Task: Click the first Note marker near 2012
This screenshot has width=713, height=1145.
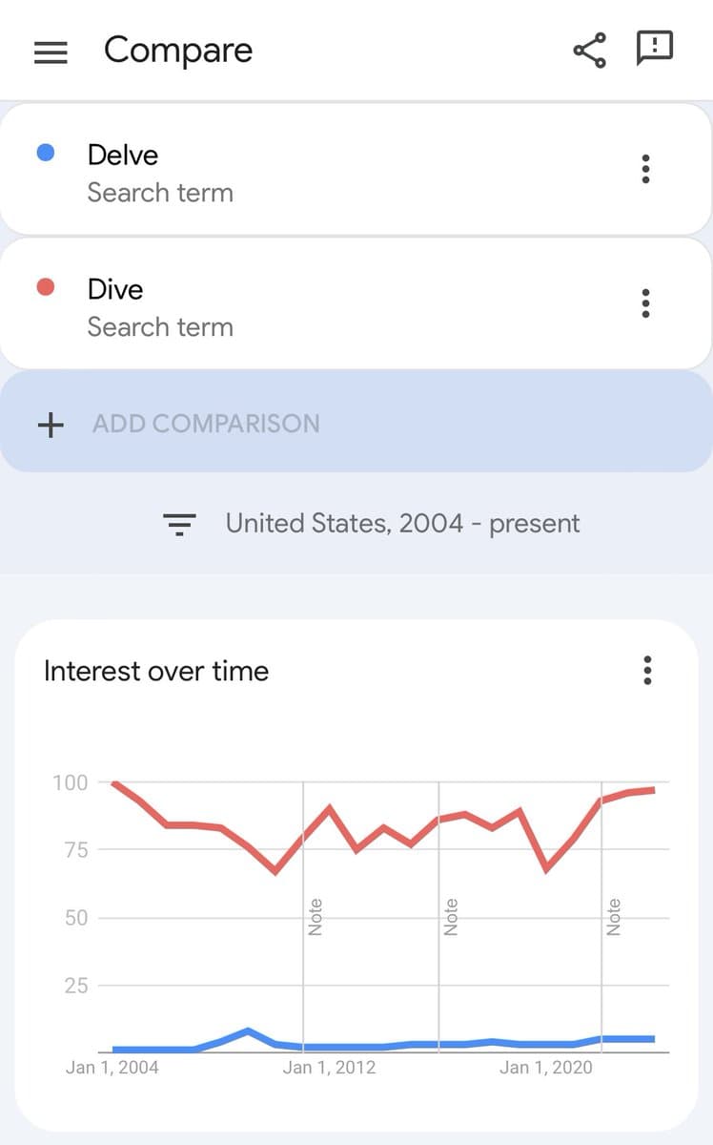Action: [316, 917]
